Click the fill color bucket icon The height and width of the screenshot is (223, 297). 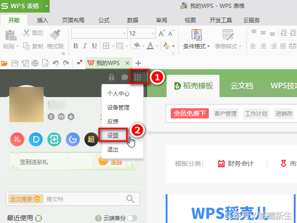tap(136, 46)
